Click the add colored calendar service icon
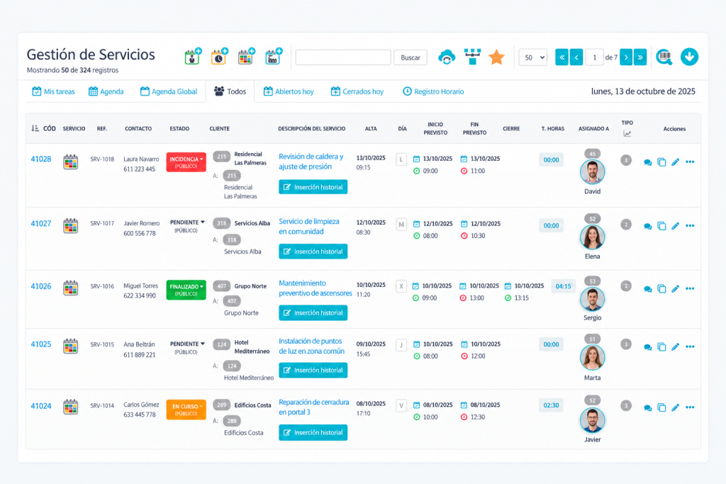This screenshot has width=726, height=484. click(246, 57)
